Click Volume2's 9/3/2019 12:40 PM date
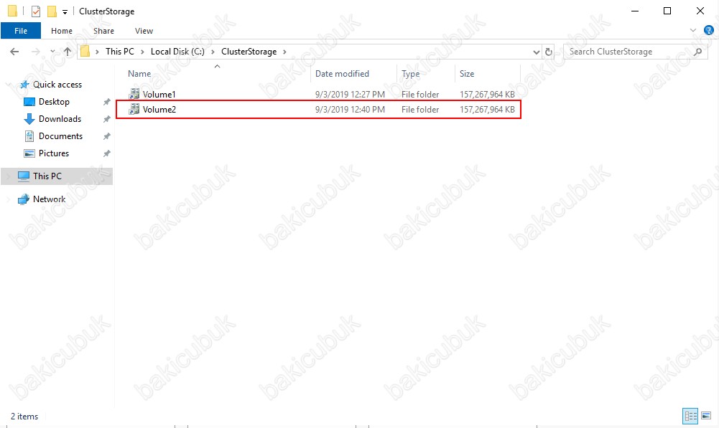 pyautogui.click(x=350, y=110)
